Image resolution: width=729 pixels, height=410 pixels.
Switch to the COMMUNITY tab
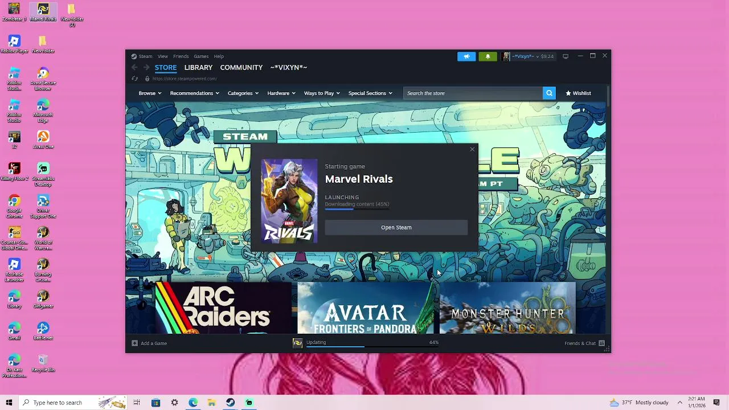(x=241, y=67)
